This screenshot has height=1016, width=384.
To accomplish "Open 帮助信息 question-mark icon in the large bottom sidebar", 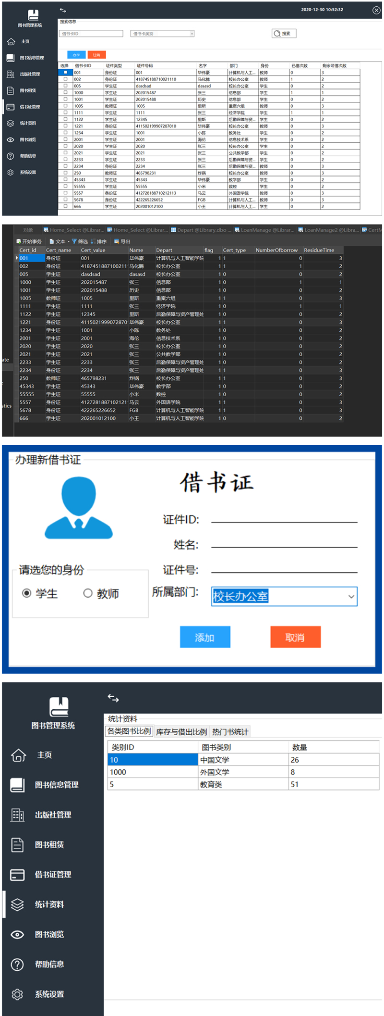I will [x=17, y=964].
